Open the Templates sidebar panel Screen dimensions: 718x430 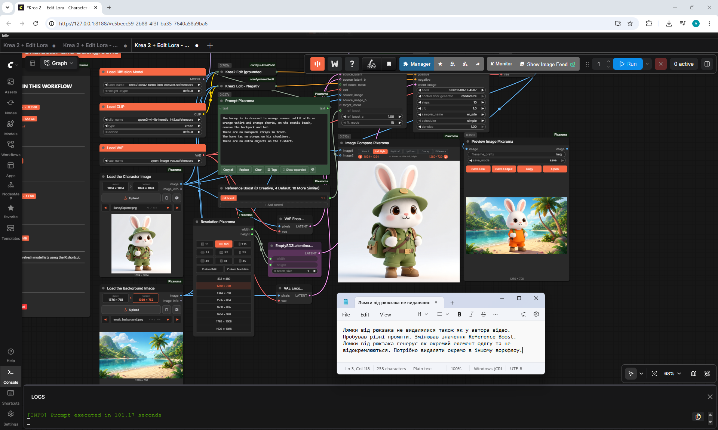(x=10, y=232)
